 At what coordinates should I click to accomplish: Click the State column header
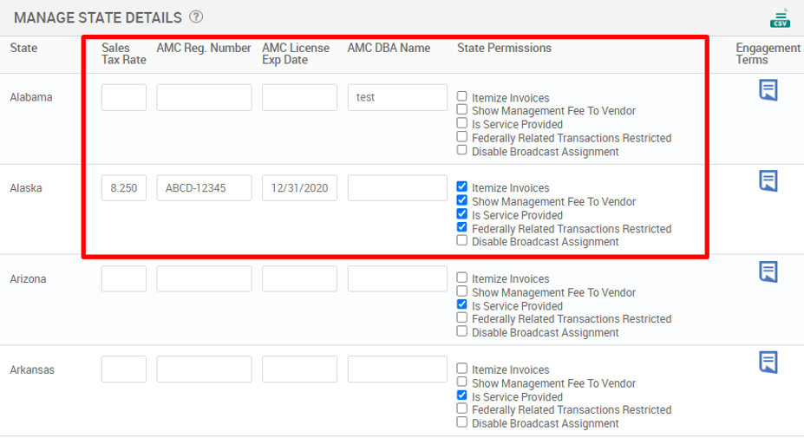tap(23, 49)
